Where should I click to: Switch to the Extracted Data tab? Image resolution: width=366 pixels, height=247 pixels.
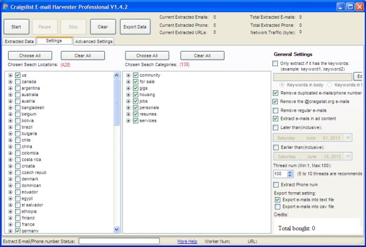coord(19,41)
